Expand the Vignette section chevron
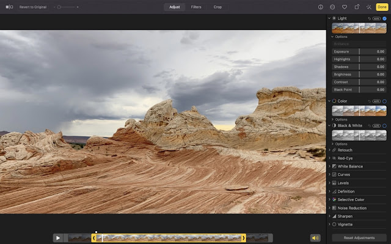This screenshot has height=244, width=391. pos(329,224)
